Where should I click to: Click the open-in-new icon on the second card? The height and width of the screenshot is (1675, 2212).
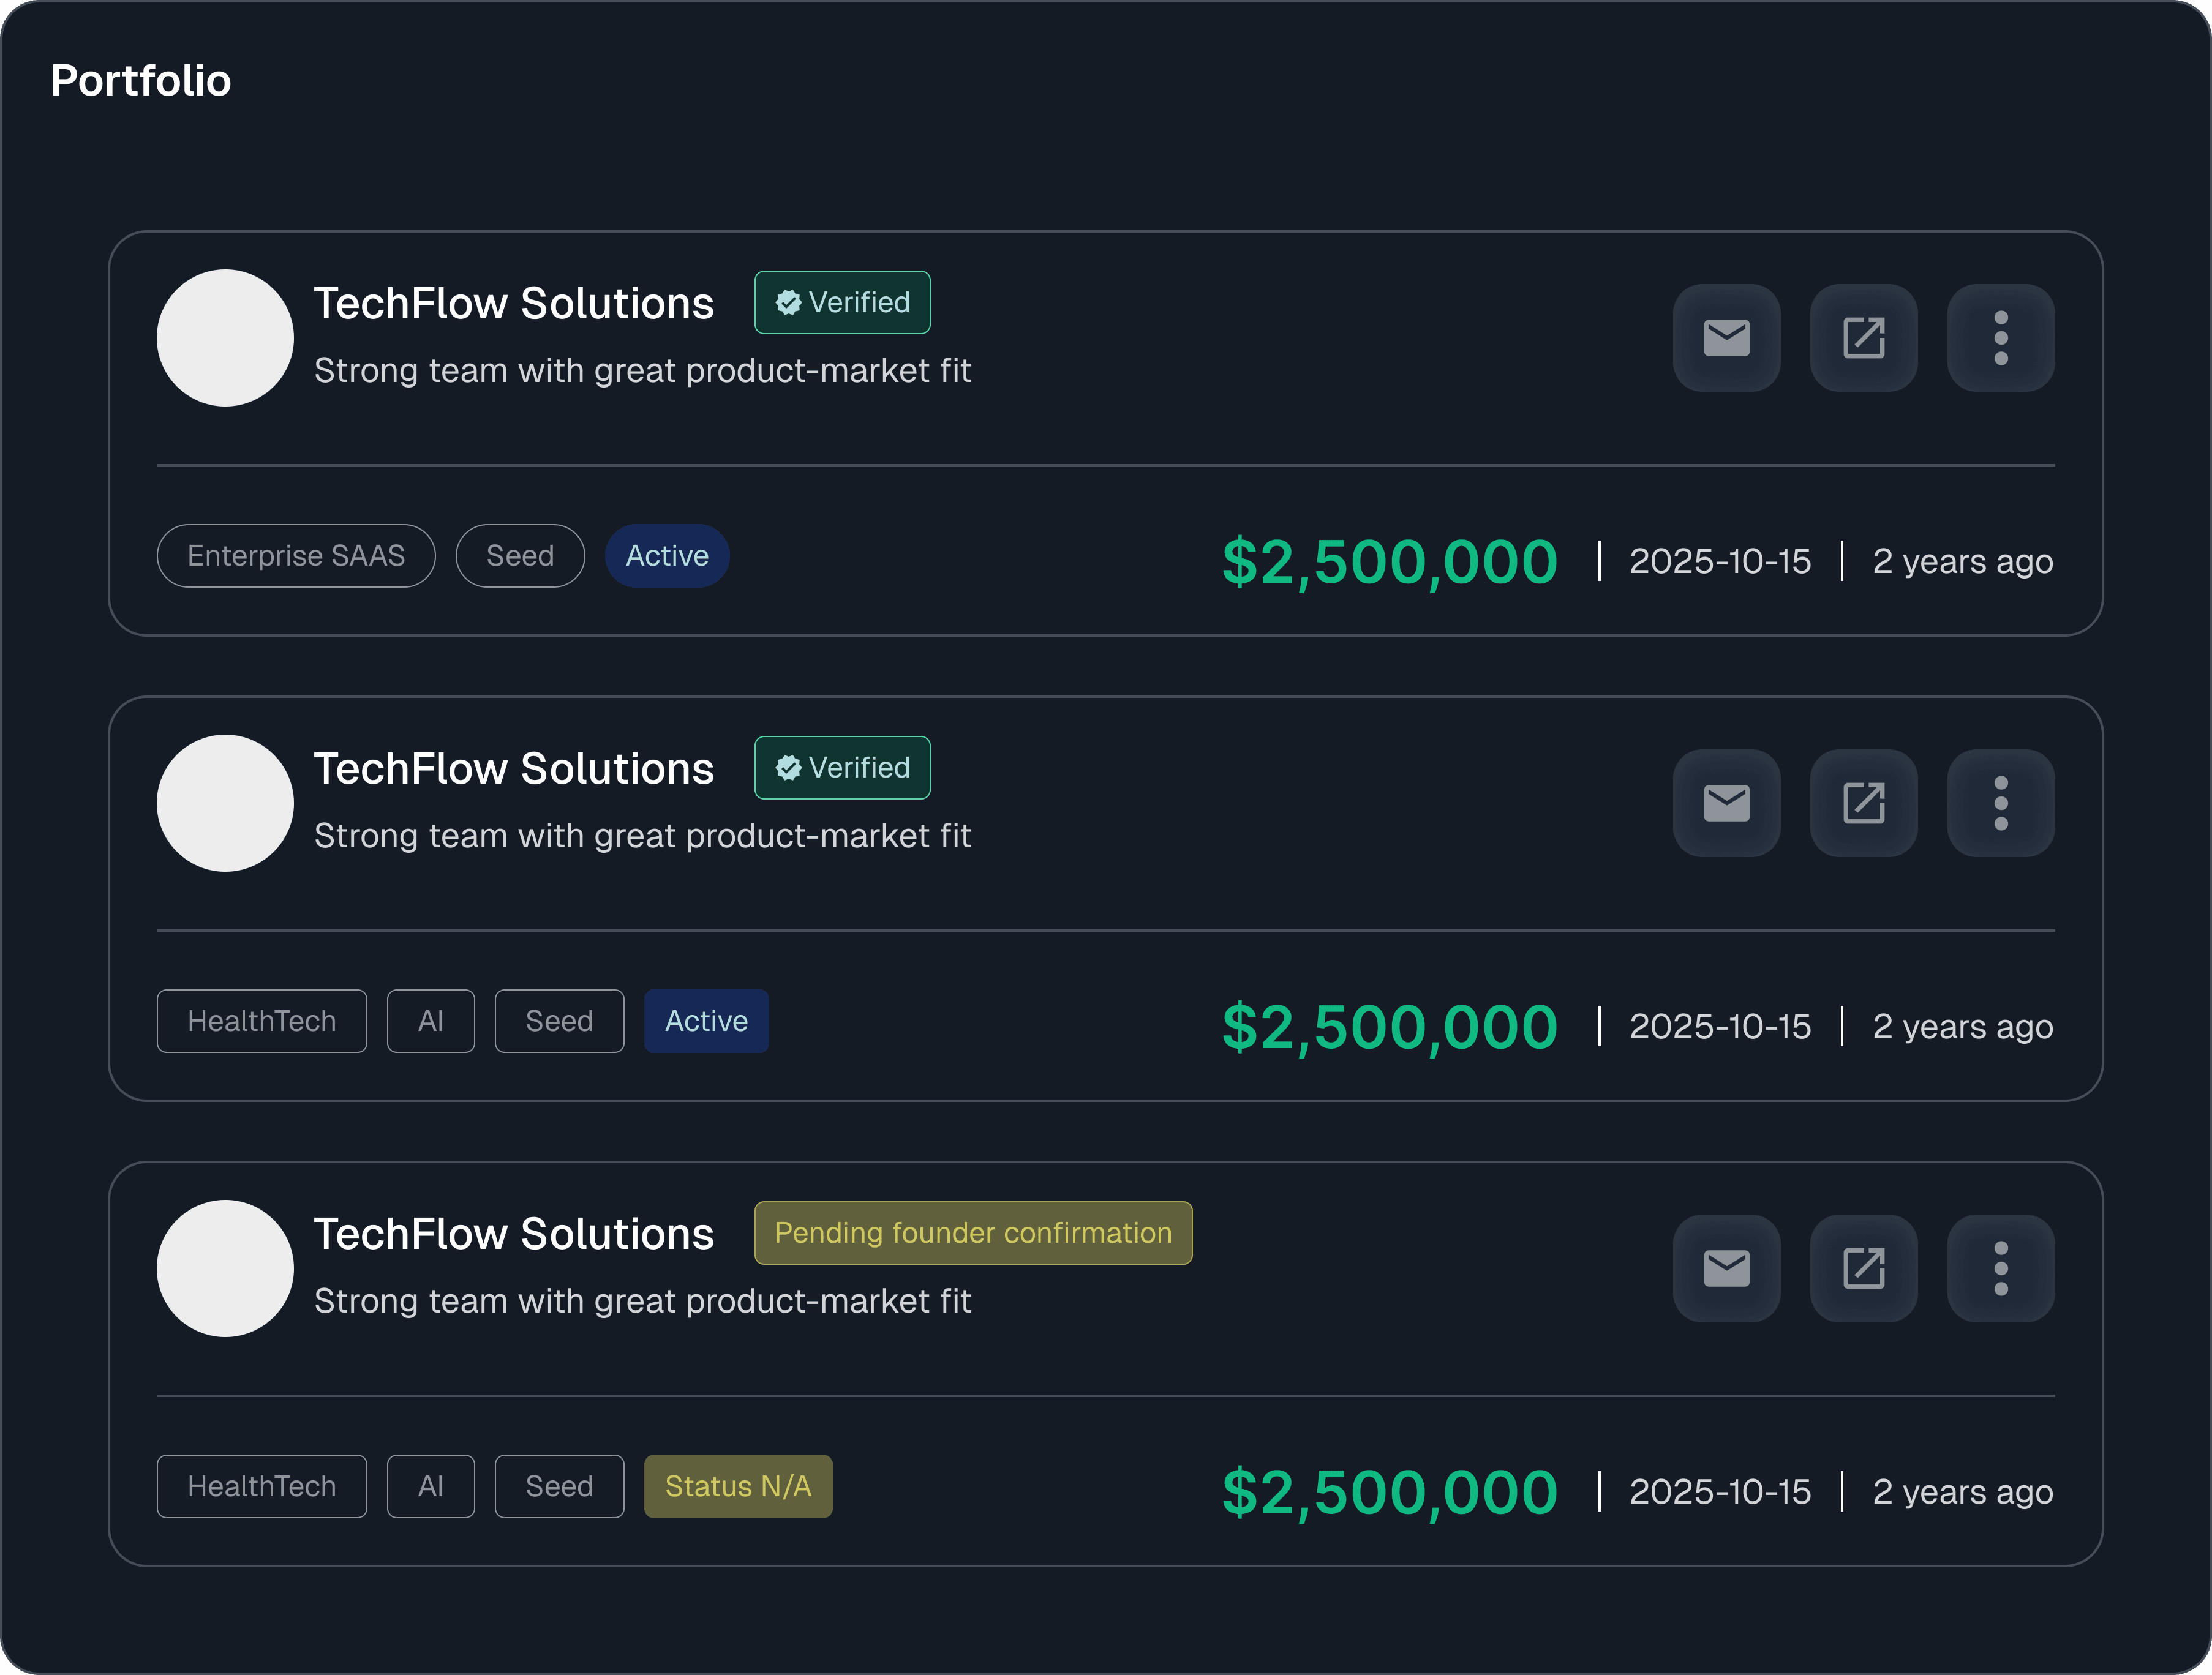tap(1863, 803)
